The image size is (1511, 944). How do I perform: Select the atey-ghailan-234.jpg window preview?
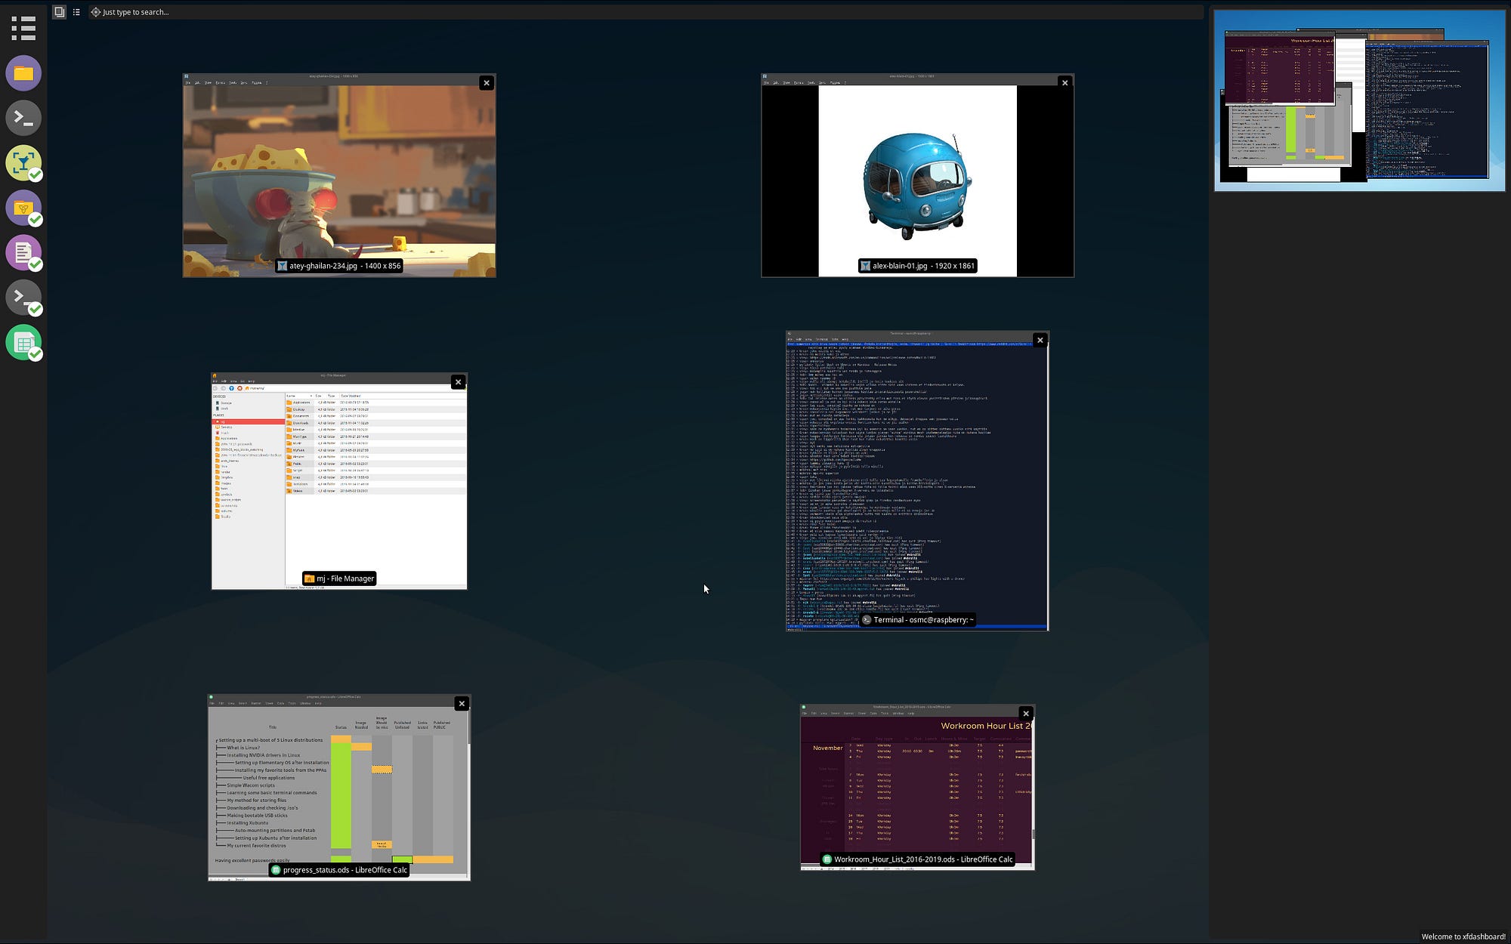(339, 176)
